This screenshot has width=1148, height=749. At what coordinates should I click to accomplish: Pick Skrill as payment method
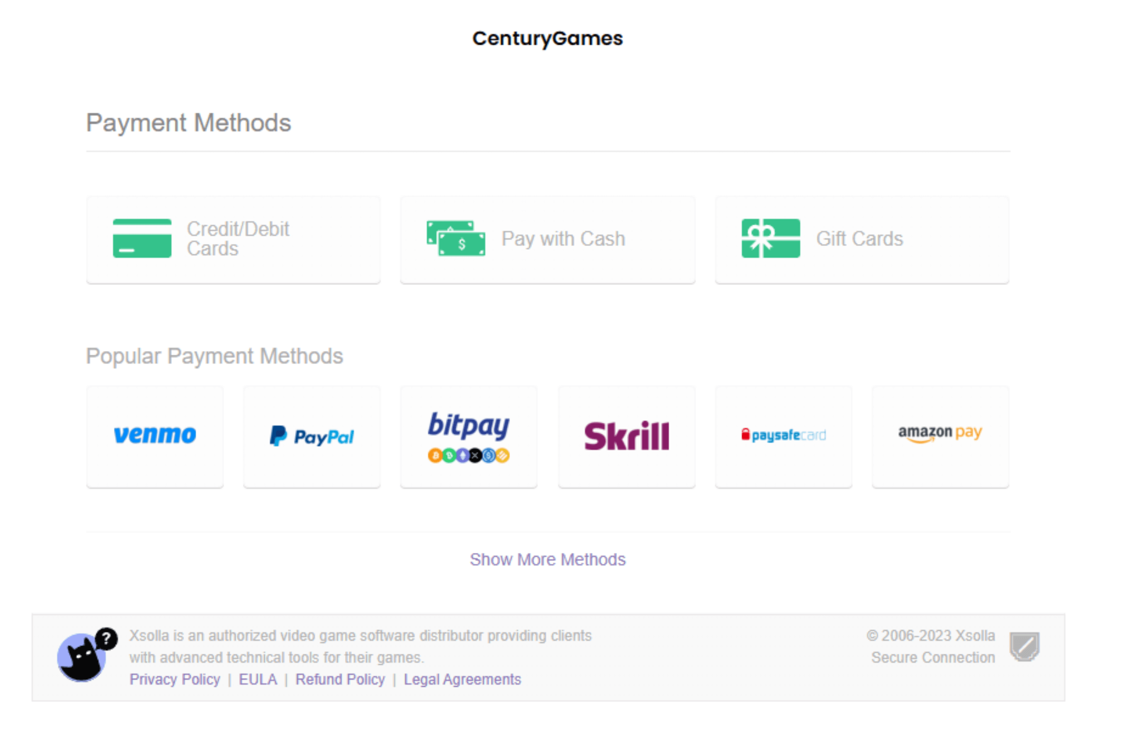click(x=627, y=436)
